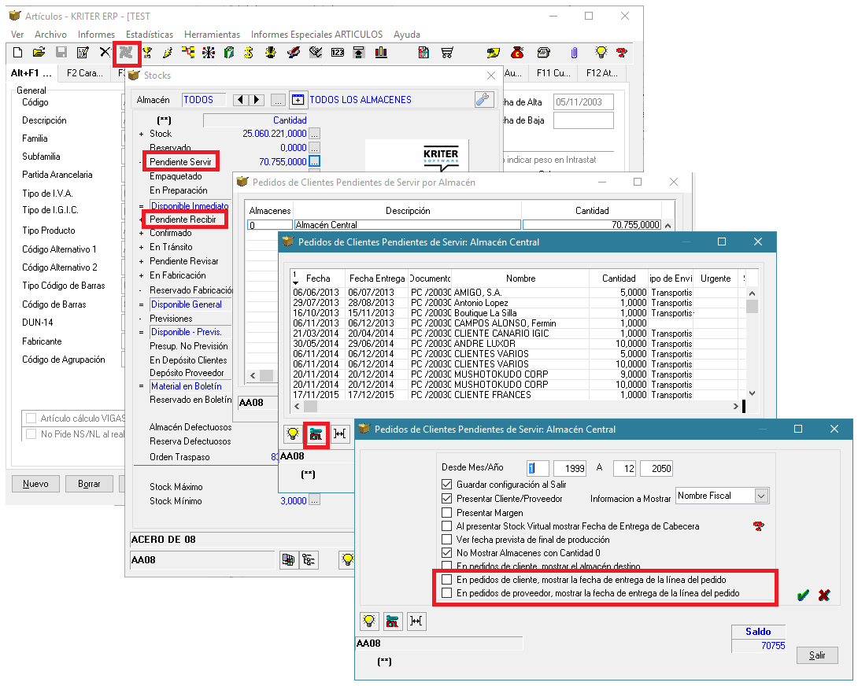The image size is (858, 686).
Task: Open the Estadísticas menu
Action: pos(150,35)
